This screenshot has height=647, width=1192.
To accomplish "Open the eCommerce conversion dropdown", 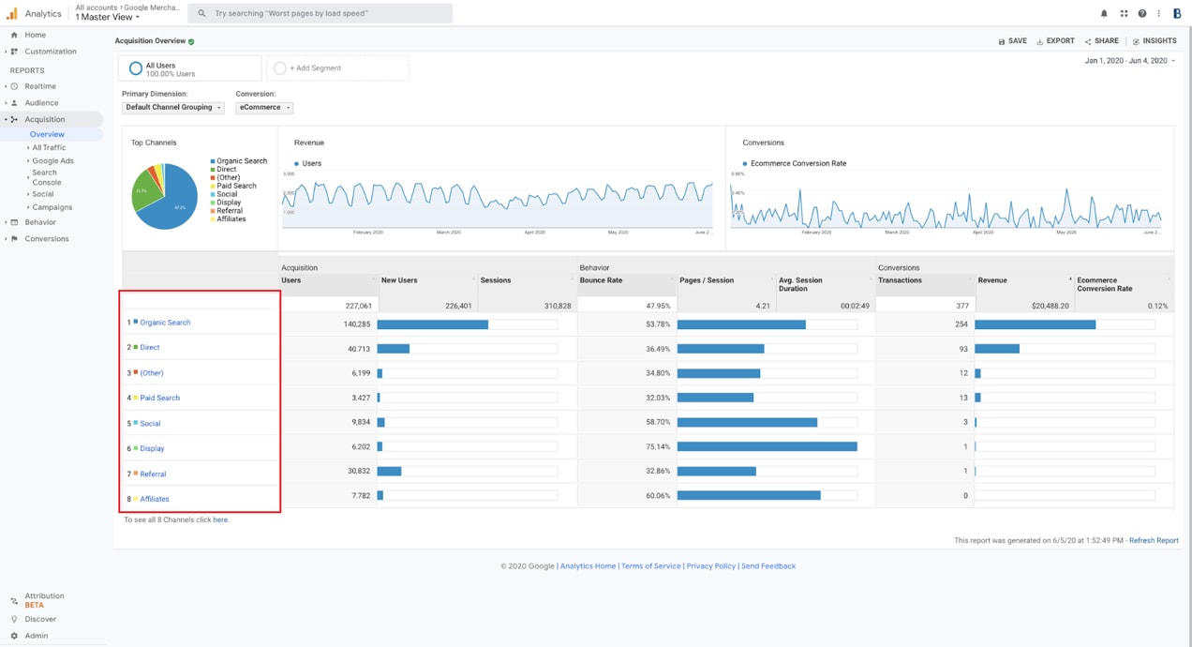I will coord(264,107).
